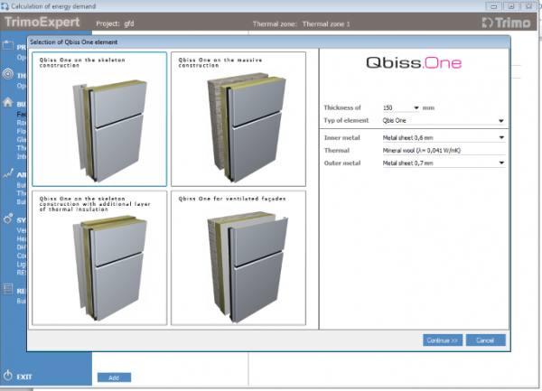Click the analysis chart icon in sidebar
Viewport: 542px width, 391px height.
pyautogui.click(x=8, y=173)
